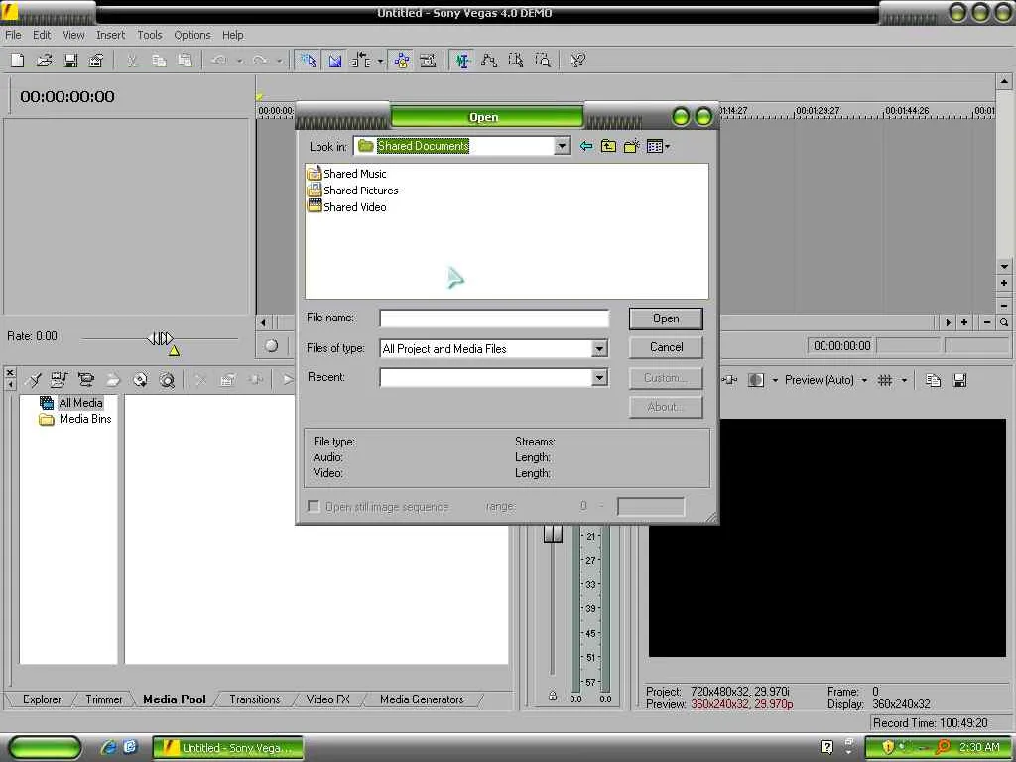1016x762 pixels.
Task: Open the Redo history dropdown arrow
Action: [279, 61]
